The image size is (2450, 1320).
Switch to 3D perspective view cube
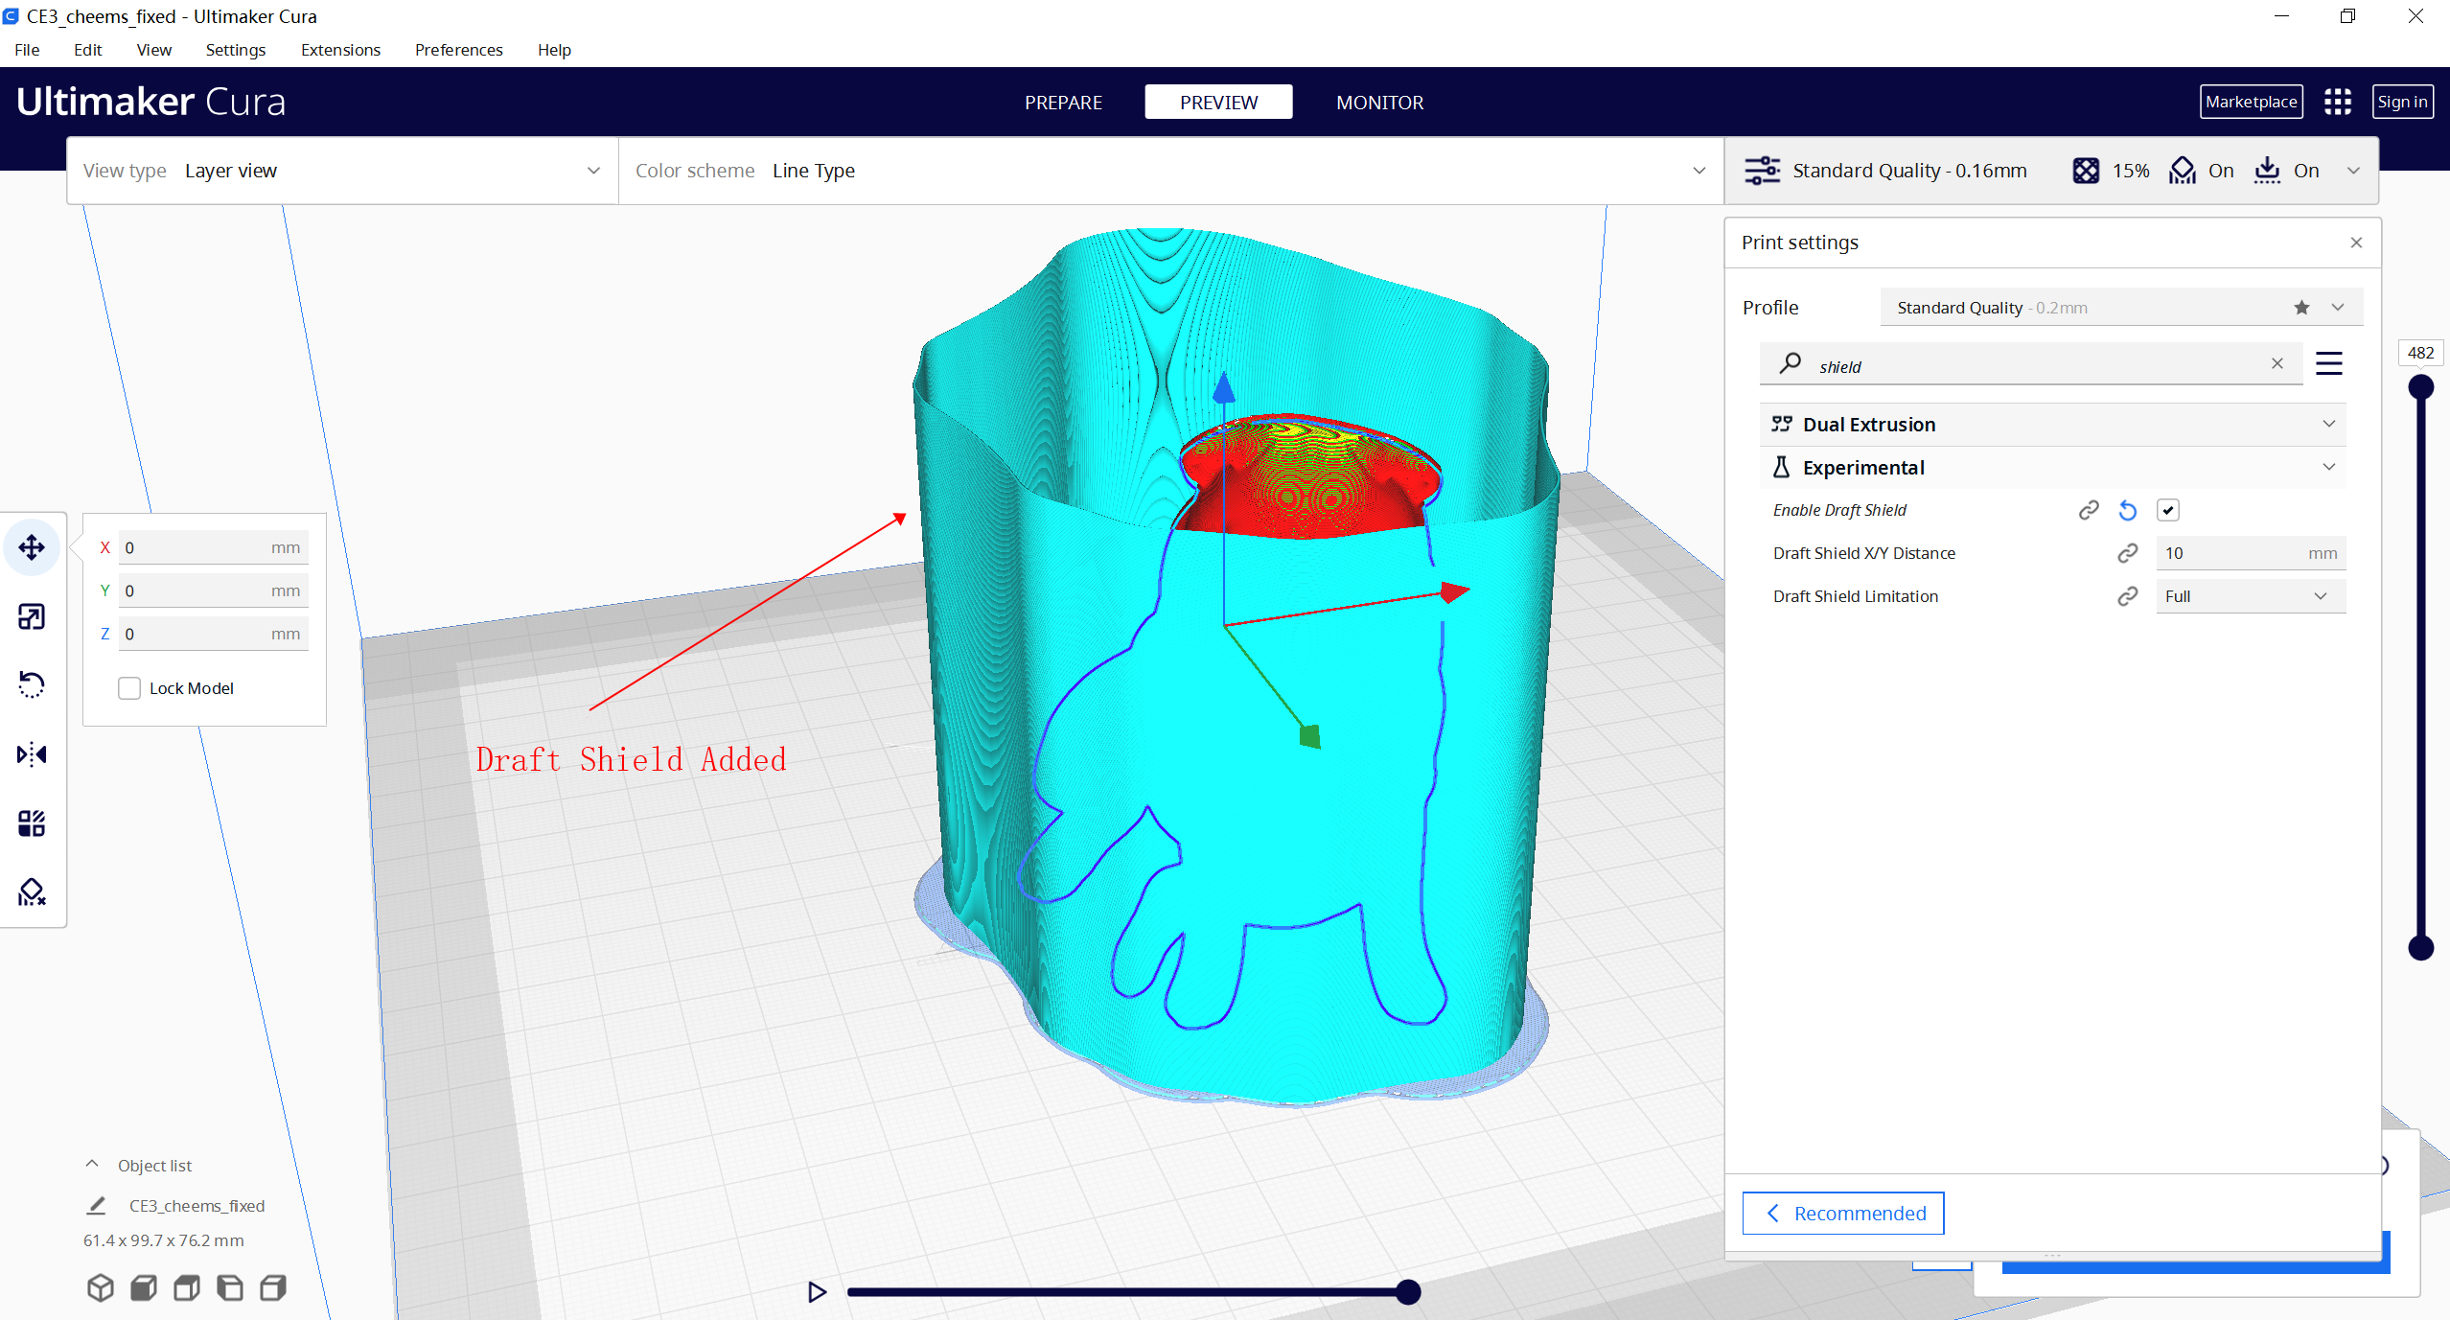pyautogui.click(x=101, y=1287)
